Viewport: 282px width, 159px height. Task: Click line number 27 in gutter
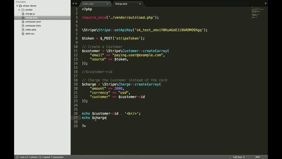(76, 118)
